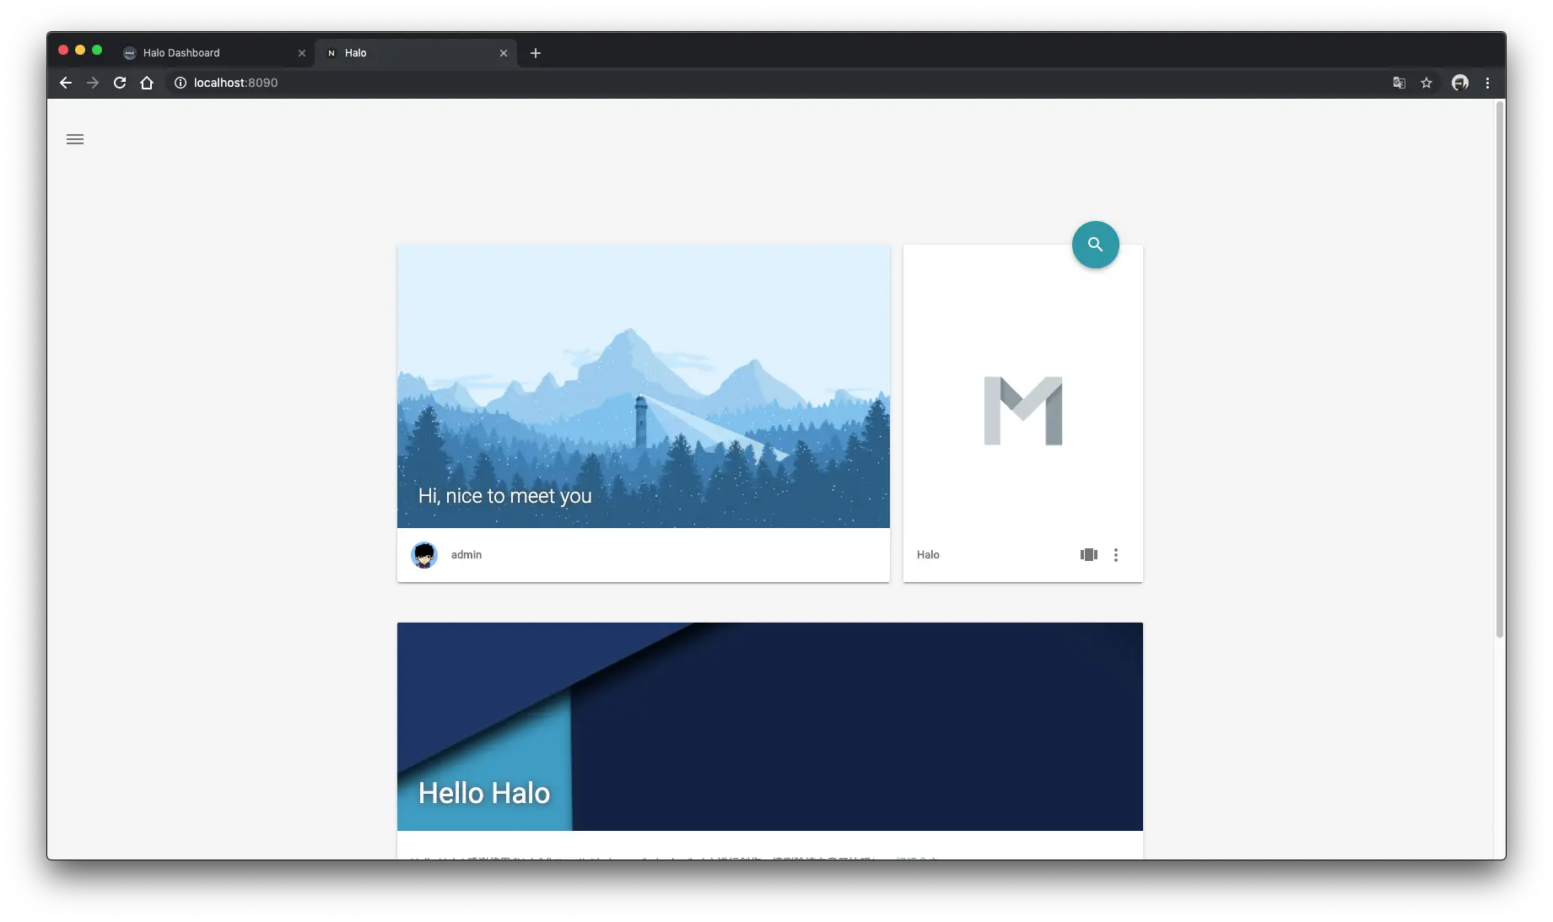Click the admin author name
The height and width of the screenshot is (922, 1553).
[x=466, y=555]
